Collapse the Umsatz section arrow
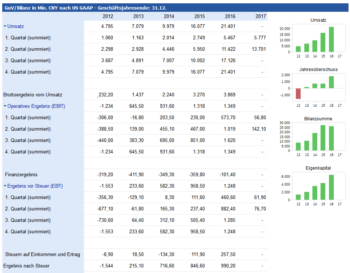Image resolution: width=350 pixels, height=273 pixels. (x=5, y=26)
